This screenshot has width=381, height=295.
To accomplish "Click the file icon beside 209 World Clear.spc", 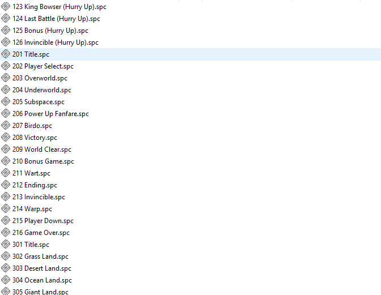I will coord(6,149).
